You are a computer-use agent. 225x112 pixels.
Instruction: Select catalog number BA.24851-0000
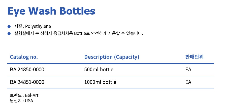click(x=27, y=82)
